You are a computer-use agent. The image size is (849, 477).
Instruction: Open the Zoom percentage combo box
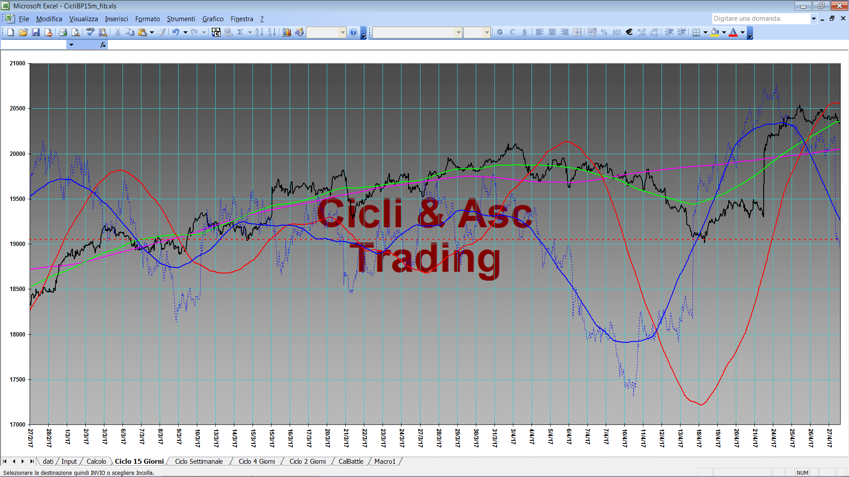pos(326,32)
